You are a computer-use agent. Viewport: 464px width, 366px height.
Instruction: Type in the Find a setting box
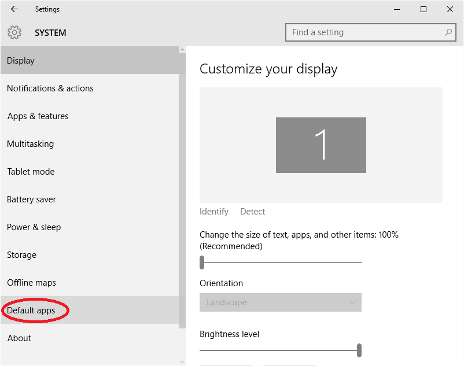point(364,32)
